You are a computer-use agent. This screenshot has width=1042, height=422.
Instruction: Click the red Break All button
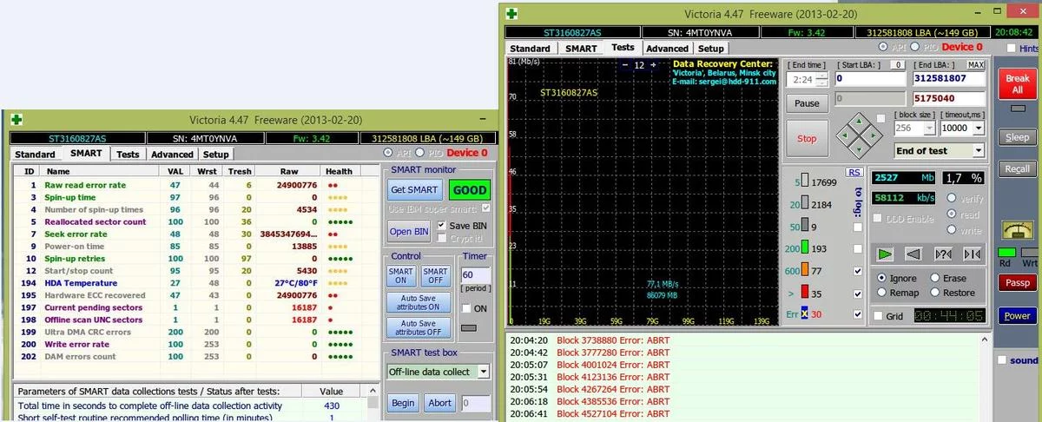[x=1017, y=84]
